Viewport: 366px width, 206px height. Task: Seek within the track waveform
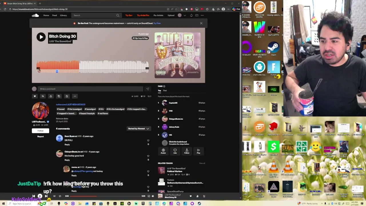(92, 67)
